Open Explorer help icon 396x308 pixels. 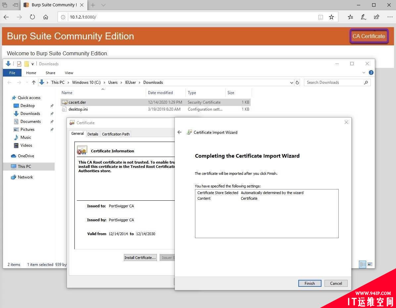click(371, 73)
